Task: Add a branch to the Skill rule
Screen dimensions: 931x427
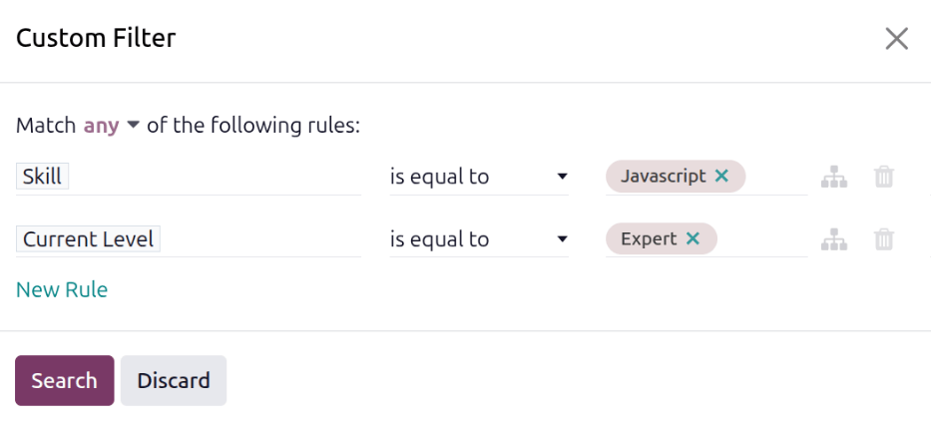Action: pyautogui.click(x=834, y=177)
